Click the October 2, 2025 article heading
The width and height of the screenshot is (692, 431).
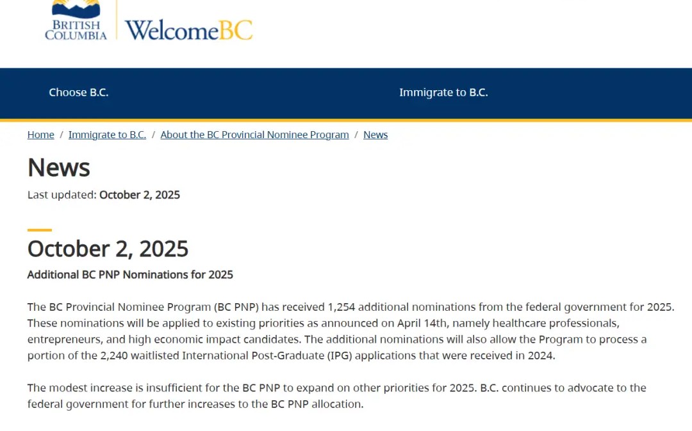(x=108, y=249)
